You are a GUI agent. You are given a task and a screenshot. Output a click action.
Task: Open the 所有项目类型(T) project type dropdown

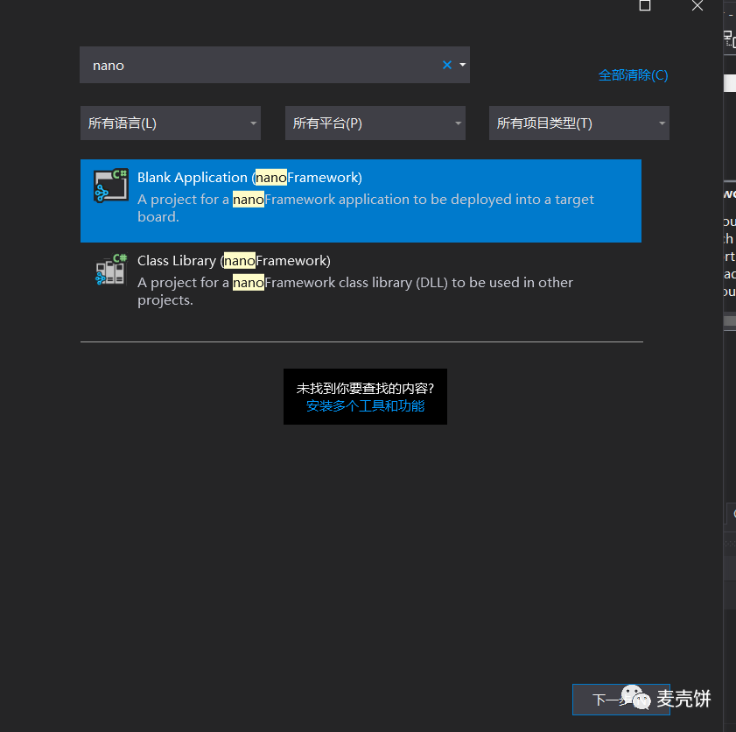(x=579, y=123)
